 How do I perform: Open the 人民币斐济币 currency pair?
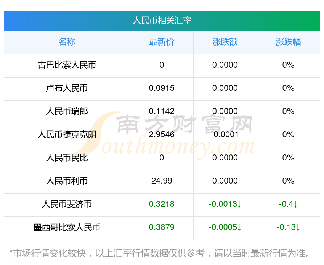[67, 204]
